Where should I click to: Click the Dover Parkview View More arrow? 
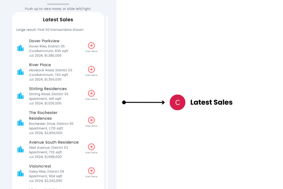[x=91, y=46]
